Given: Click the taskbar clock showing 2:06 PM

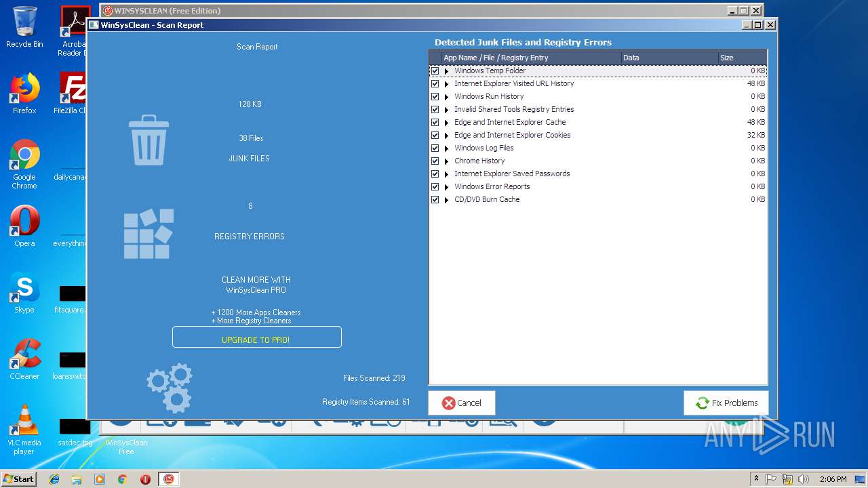Looking at the screenshot, I should point(833,479).
